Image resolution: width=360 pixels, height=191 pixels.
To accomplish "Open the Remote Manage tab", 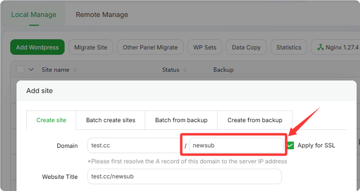I will 102,15.
